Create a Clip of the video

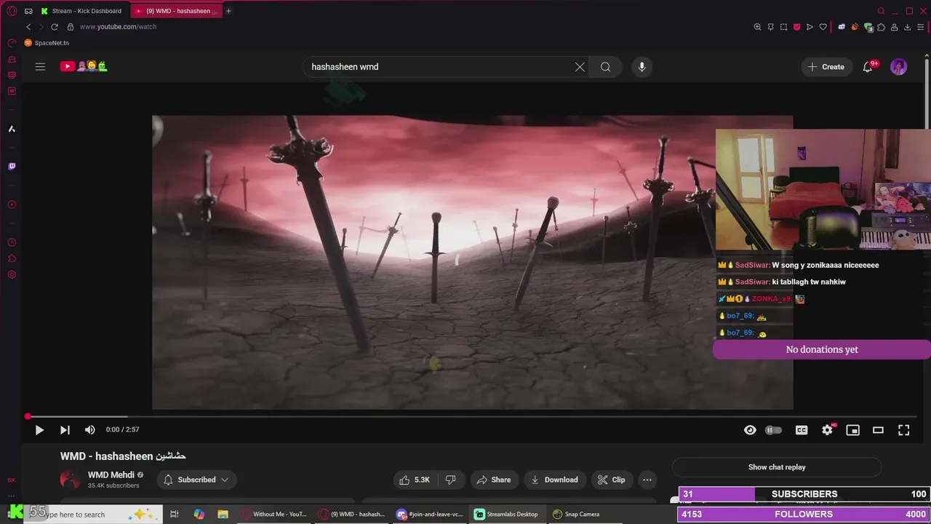(x=611, y=480)
